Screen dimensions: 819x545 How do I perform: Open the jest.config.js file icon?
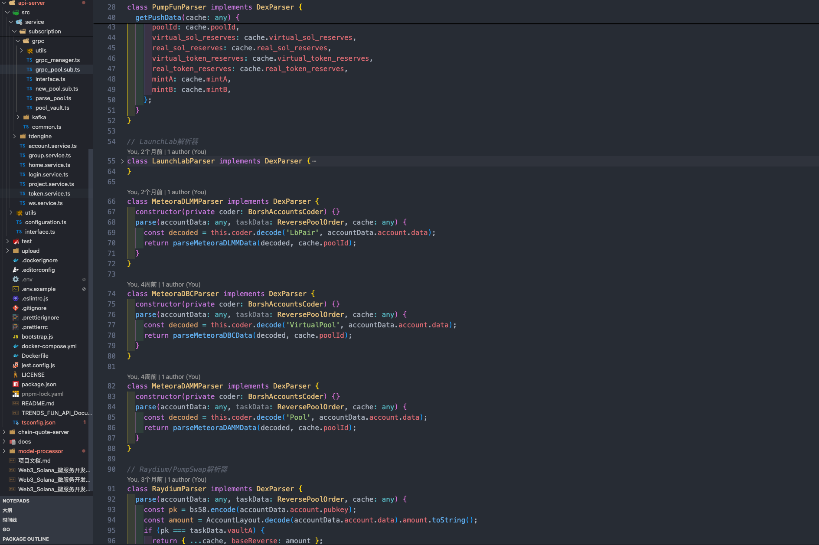pos(16,365)
